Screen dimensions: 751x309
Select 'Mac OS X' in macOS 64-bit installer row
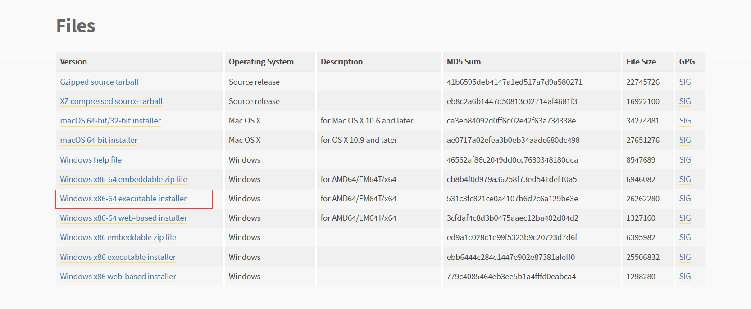[x=245, y=140]
